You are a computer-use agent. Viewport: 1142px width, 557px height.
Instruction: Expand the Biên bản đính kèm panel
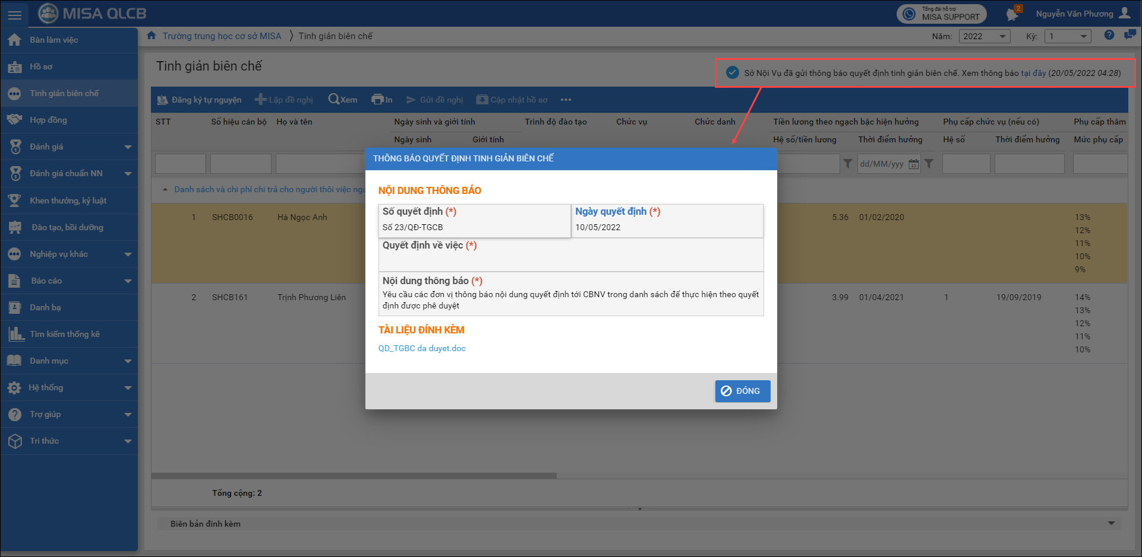click(1111, 523)
